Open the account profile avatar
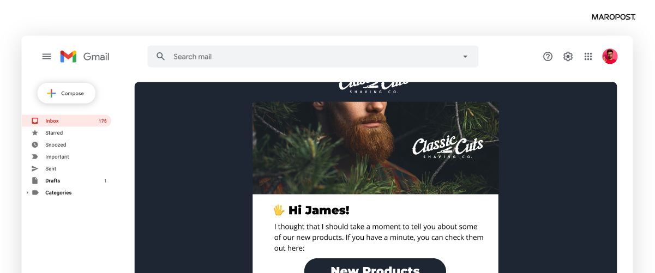 tap(610, 56)
